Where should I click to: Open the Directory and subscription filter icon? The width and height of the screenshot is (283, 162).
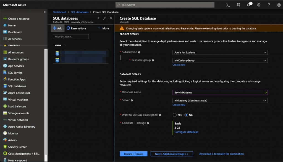tap(239, 5)
